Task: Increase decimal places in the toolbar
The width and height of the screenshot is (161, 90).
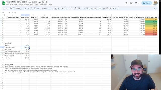Action: click(35, 8)
